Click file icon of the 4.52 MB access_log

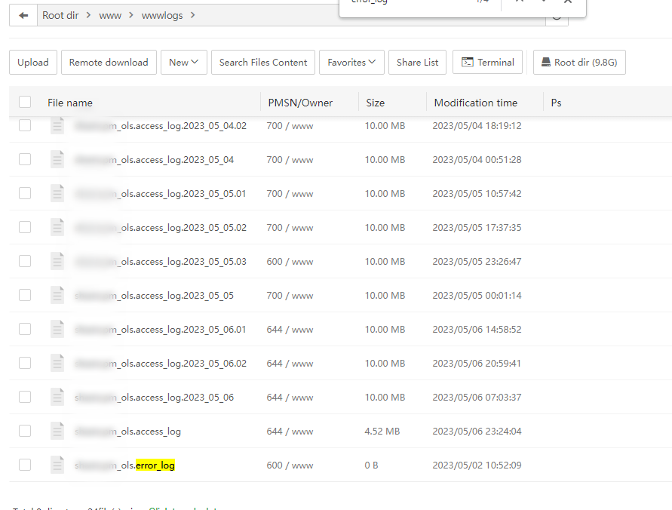tap(57, 431)
